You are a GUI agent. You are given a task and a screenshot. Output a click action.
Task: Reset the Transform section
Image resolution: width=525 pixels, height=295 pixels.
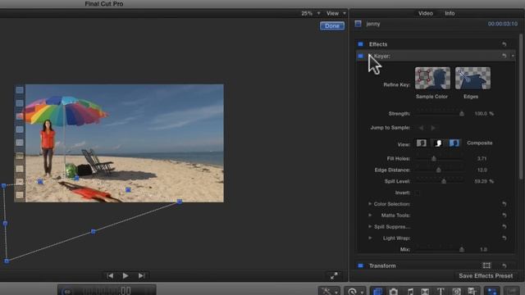pos(504,265)
